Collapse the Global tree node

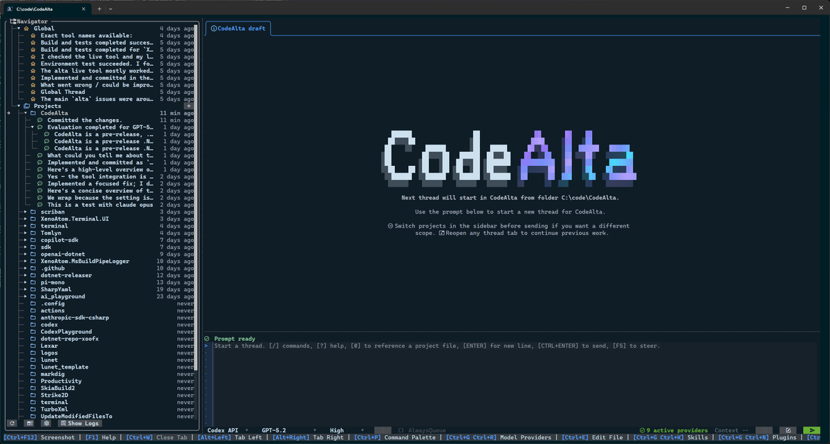(19, 28)
